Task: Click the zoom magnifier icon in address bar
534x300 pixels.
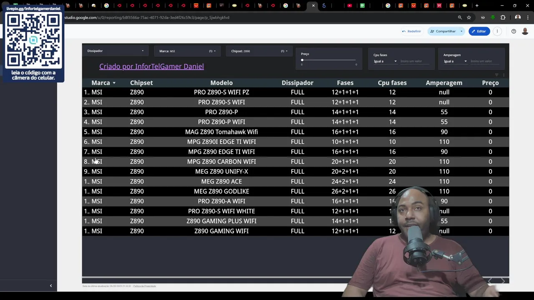Action: click(460, 17)
